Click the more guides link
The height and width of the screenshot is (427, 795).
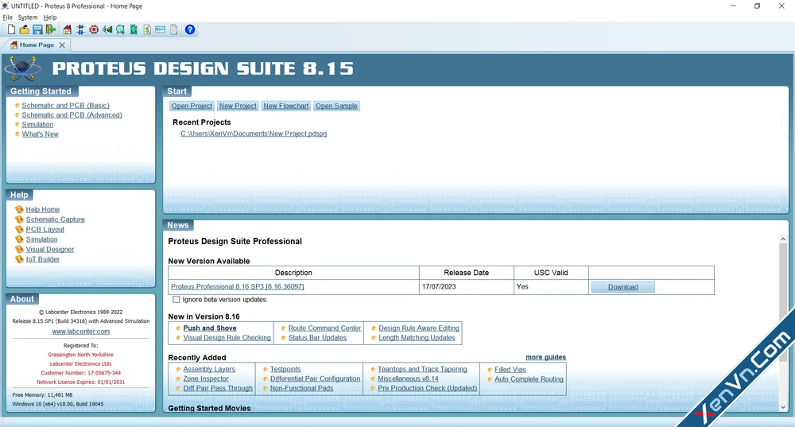coord(545,357)
